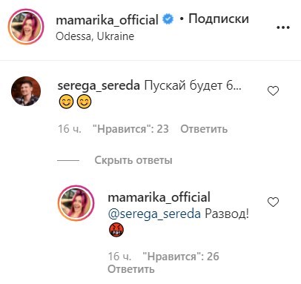Click Ответить under serega_sereda's comment
301x284 pixels.
click(204, 129)
